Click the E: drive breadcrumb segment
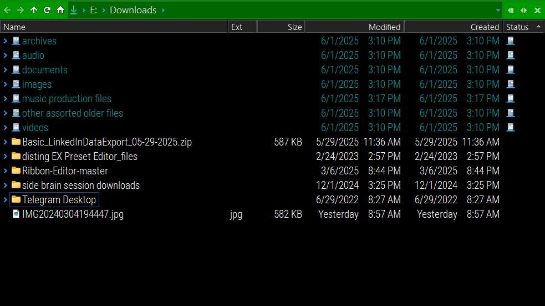545x306 pixels. pyautogui.click(x=94, y=10)
